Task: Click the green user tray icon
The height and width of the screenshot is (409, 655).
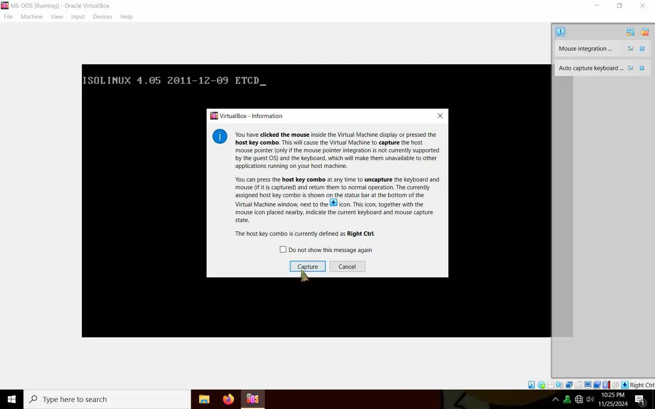Action: (x=567, y=399)
